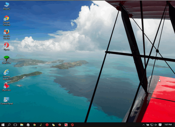
Task: Select the Mozilla Firefox desktop shortcut
Action: (x=6, y=34)
